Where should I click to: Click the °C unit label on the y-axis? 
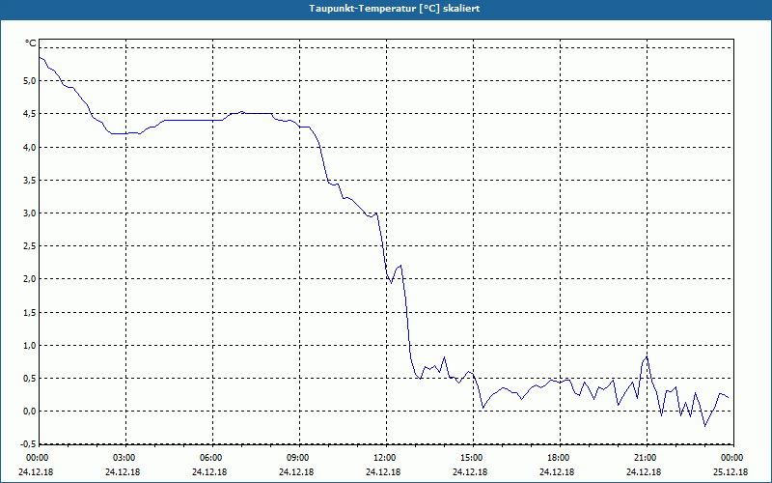(x=30, y=43)
